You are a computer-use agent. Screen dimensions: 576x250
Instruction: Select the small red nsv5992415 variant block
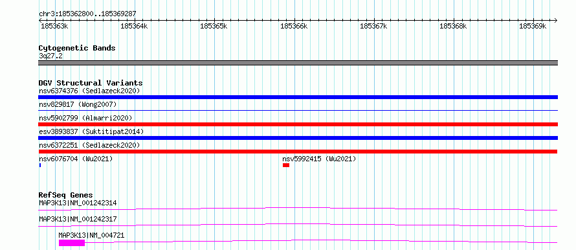[286, 165]
